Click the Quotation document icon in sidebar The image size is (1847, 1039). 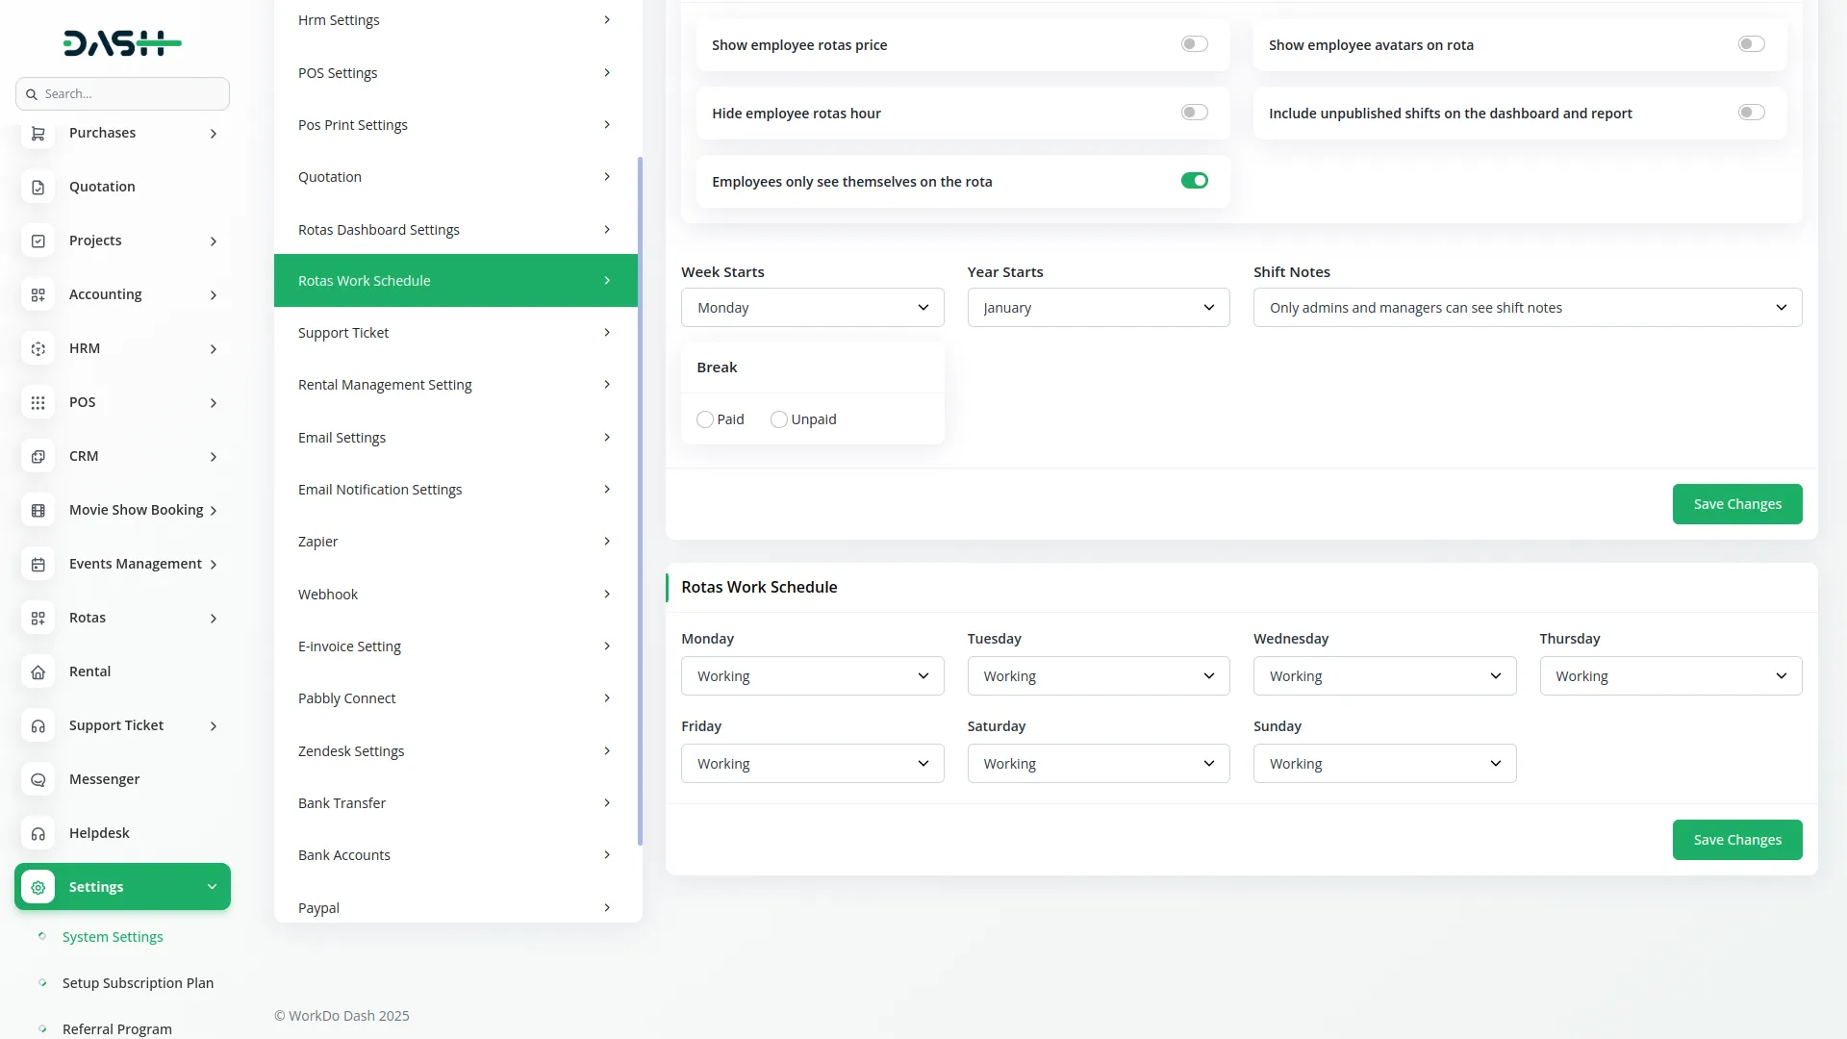38,188
